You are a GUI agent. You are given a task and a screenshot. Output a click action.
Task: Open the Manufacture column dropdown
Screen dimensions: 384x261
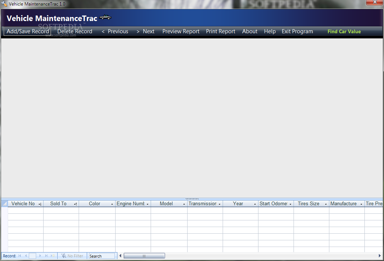361,204
